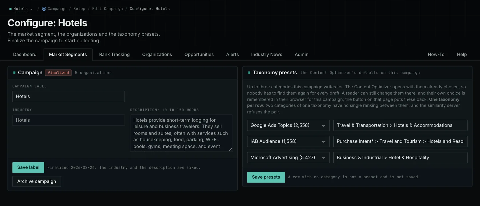The width and height of the screenshot is (480, 206).
Task: Open the Help page
Action: click(462, 55)
